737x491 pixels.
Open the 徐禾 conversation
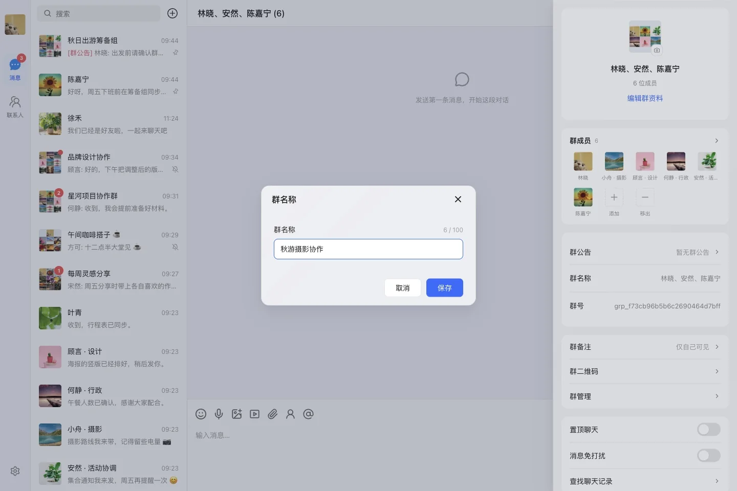pos(109,124)
